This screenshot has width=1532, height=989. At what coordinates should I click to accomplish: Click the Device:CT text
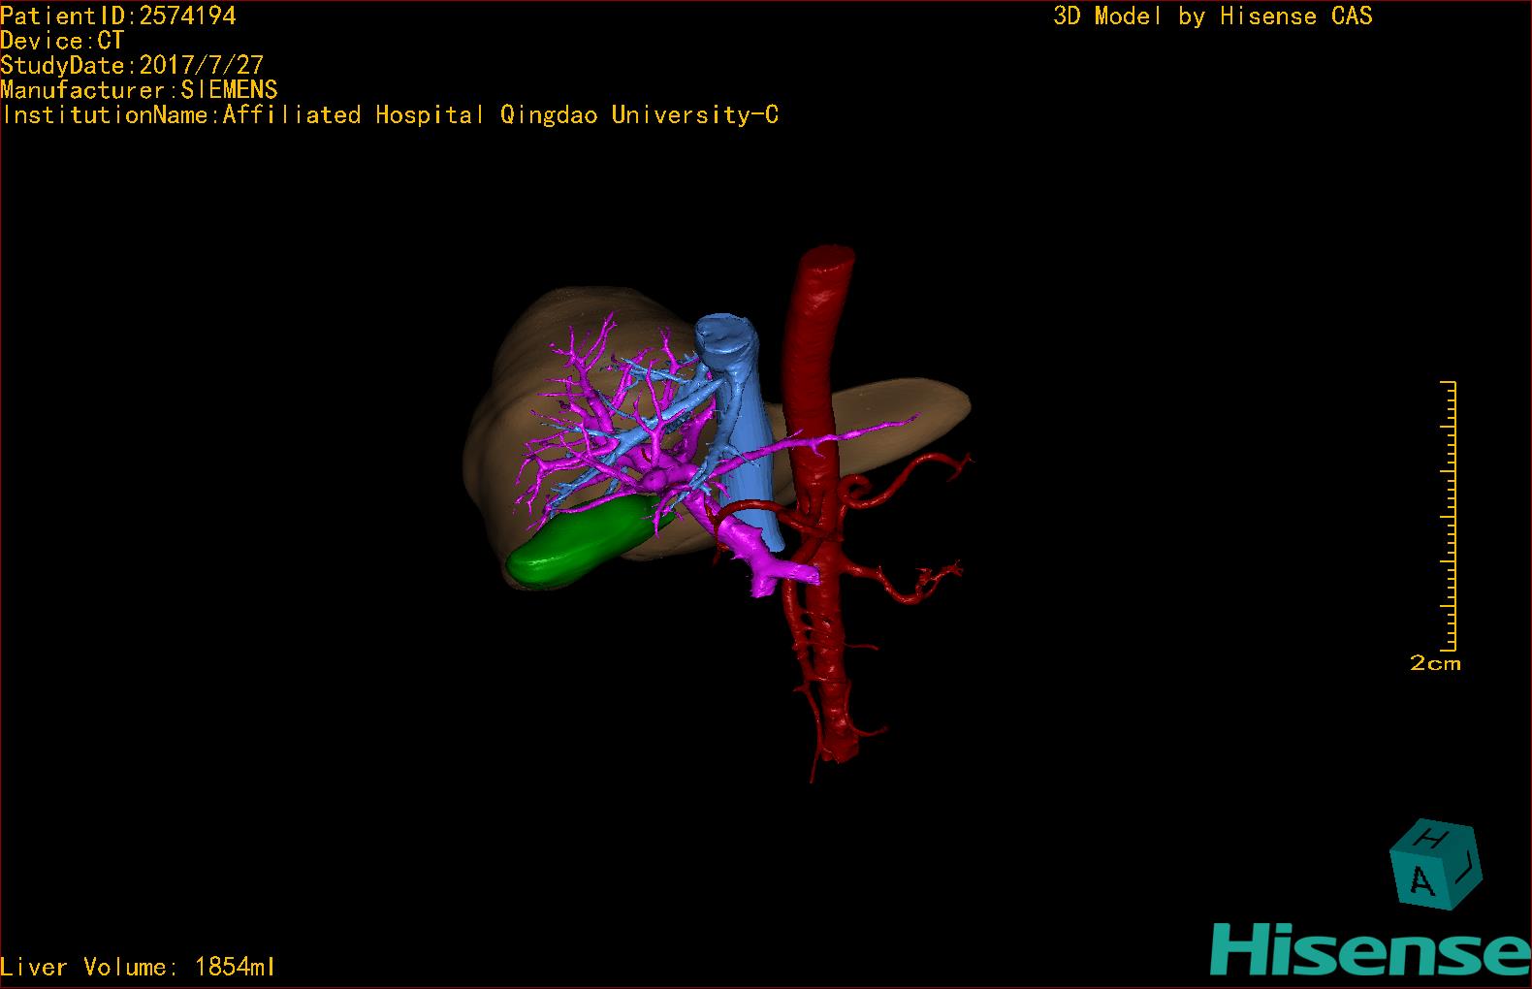point(62,41)
